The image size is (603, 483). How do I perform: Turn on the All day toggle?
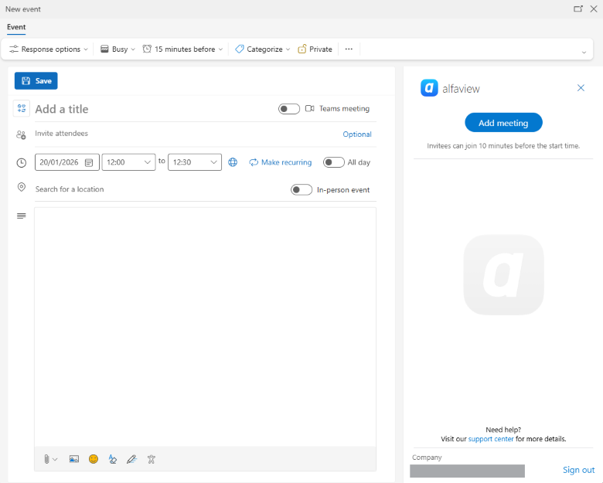click(x=333, y=162)
